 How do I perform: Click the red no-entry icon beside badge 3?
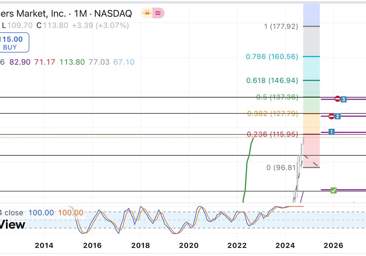(x=337, y=99)
